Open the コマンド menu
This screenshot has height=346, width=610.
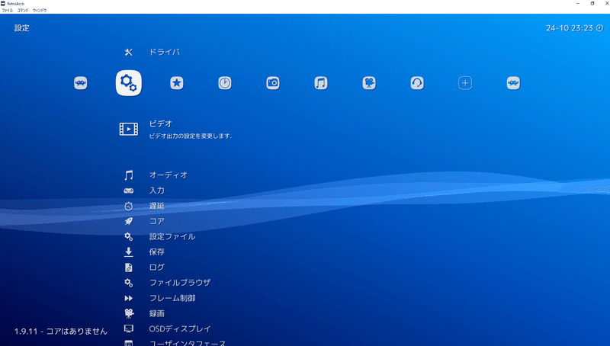point(23,11)
